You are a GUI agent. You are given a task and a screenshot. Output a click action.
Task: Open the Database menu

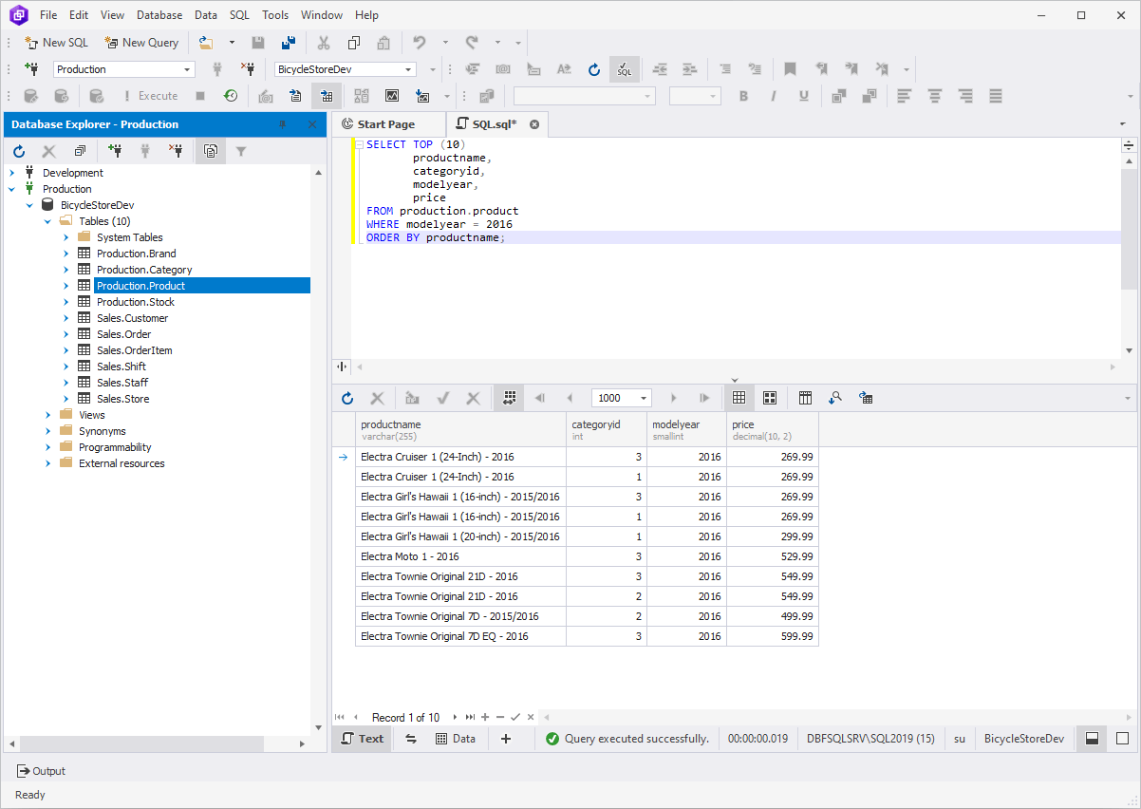click(159, 14)
